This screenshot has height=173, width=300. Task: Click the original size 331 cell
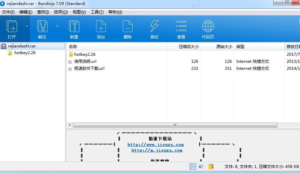228,68
